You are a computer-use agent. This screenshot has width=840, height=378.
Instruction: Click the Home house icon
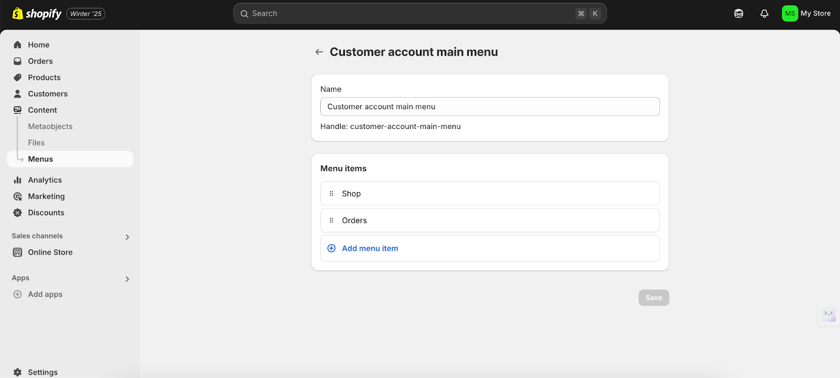tap(17, 45)
